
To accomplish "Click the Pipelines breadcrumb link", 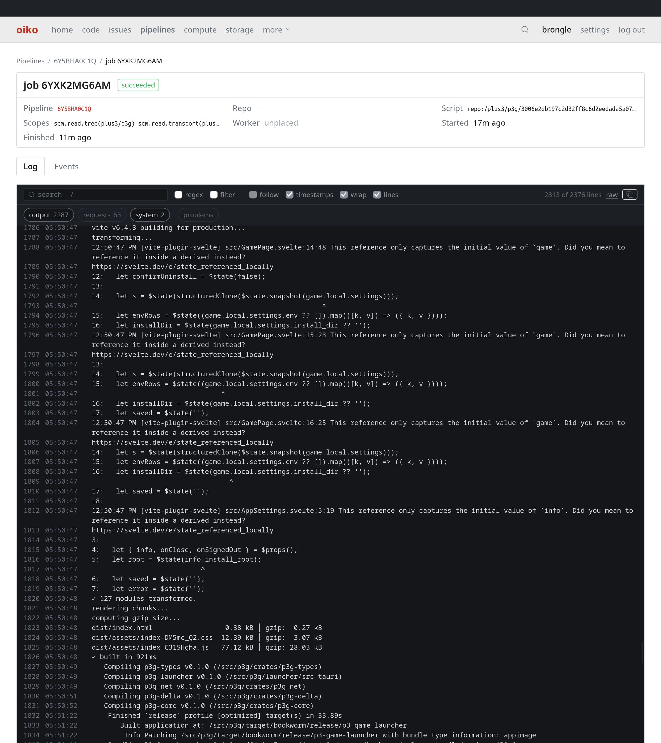I will pos(31,61).
